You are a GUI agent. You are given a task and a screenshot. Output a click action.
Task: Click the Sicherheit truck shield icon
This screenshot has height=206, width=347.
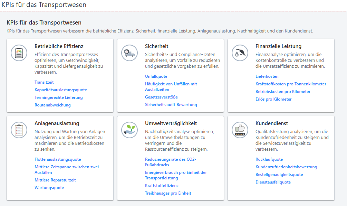129,53
